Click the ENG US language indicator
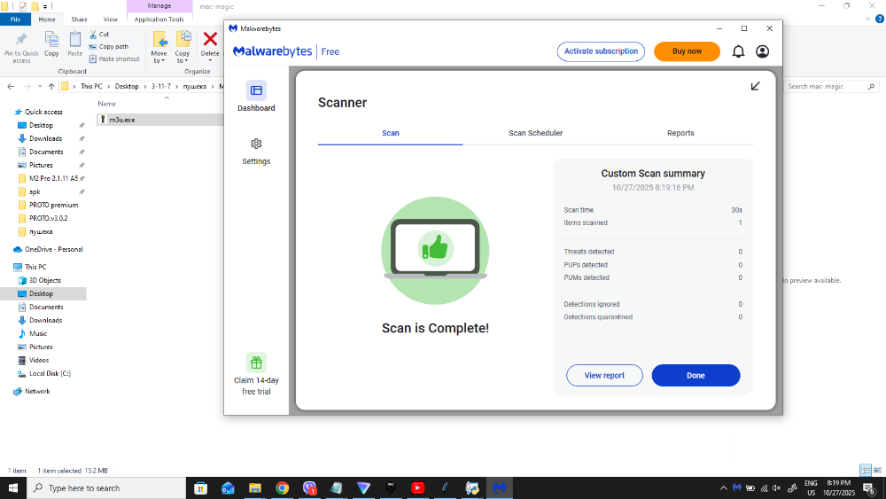The height and width of the screenshot is (499, 886). (x=811, y=488)
